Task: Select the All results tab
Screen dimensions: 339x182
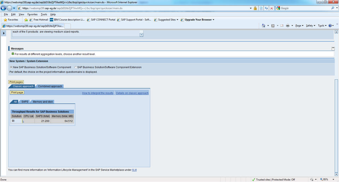Action: coord(15,102)
